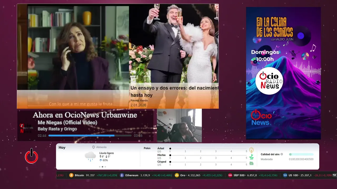Click the Almería location pin icon
337x189 pixels.
(93, 147)
